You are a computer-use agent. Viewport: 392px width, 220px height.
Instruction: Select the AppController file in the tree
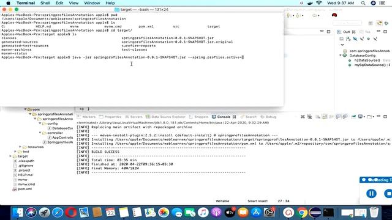(60, 137)
